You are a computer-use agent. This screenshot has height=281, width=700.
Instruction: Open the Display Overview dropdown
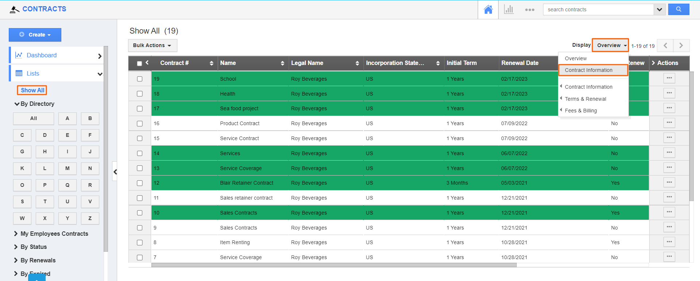[610, 45]
